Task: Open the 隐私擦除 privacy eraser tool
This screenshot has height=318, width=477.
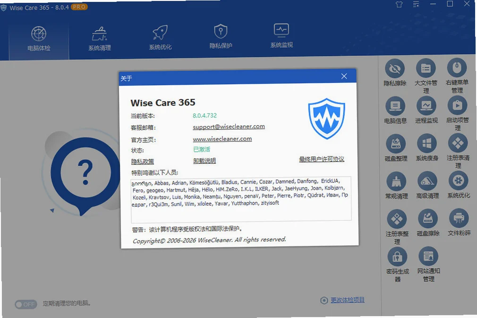Action: tap(395, 73)
